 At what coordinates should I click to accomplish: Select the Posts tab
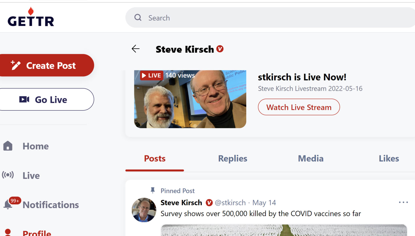pyautogui.click(x=155, y=159)
